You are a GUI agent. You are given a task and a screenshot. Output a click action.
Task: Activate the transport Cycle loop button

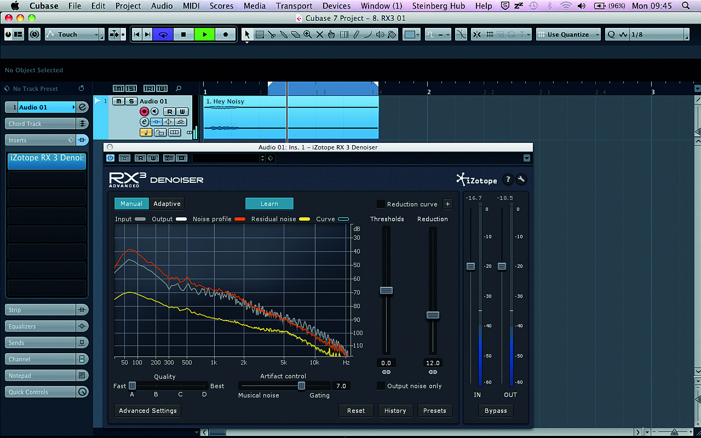pos(163,34)
